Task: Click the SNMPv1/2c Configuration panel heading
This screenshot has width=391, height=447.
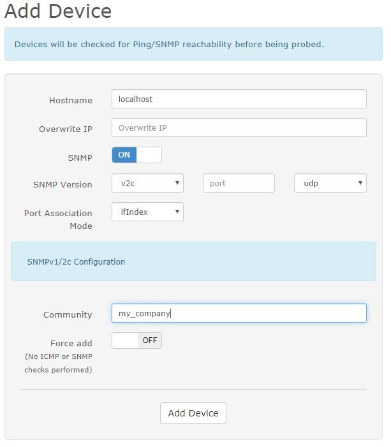Action: [x=76, y=261]
